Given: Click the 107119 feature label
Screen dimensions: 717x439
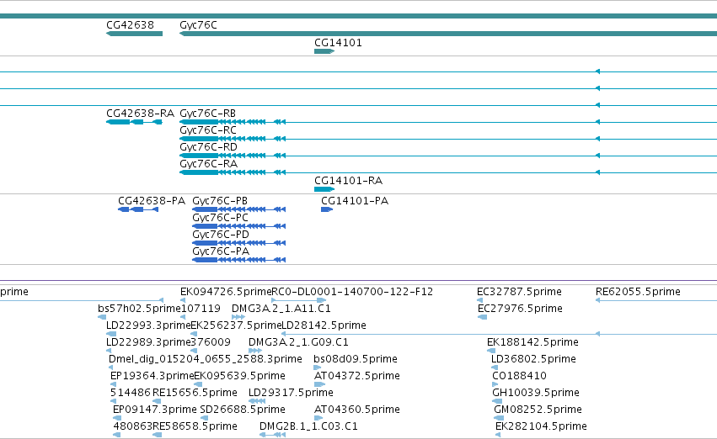Looking at the screenshot, I should [x=201, y=309].
